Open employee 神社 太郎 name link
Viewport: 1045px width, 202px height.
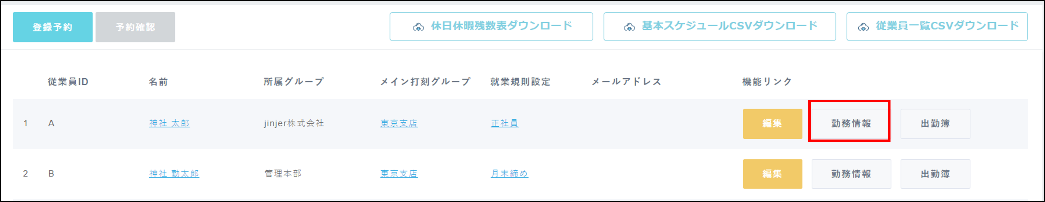tap(169, 123)
